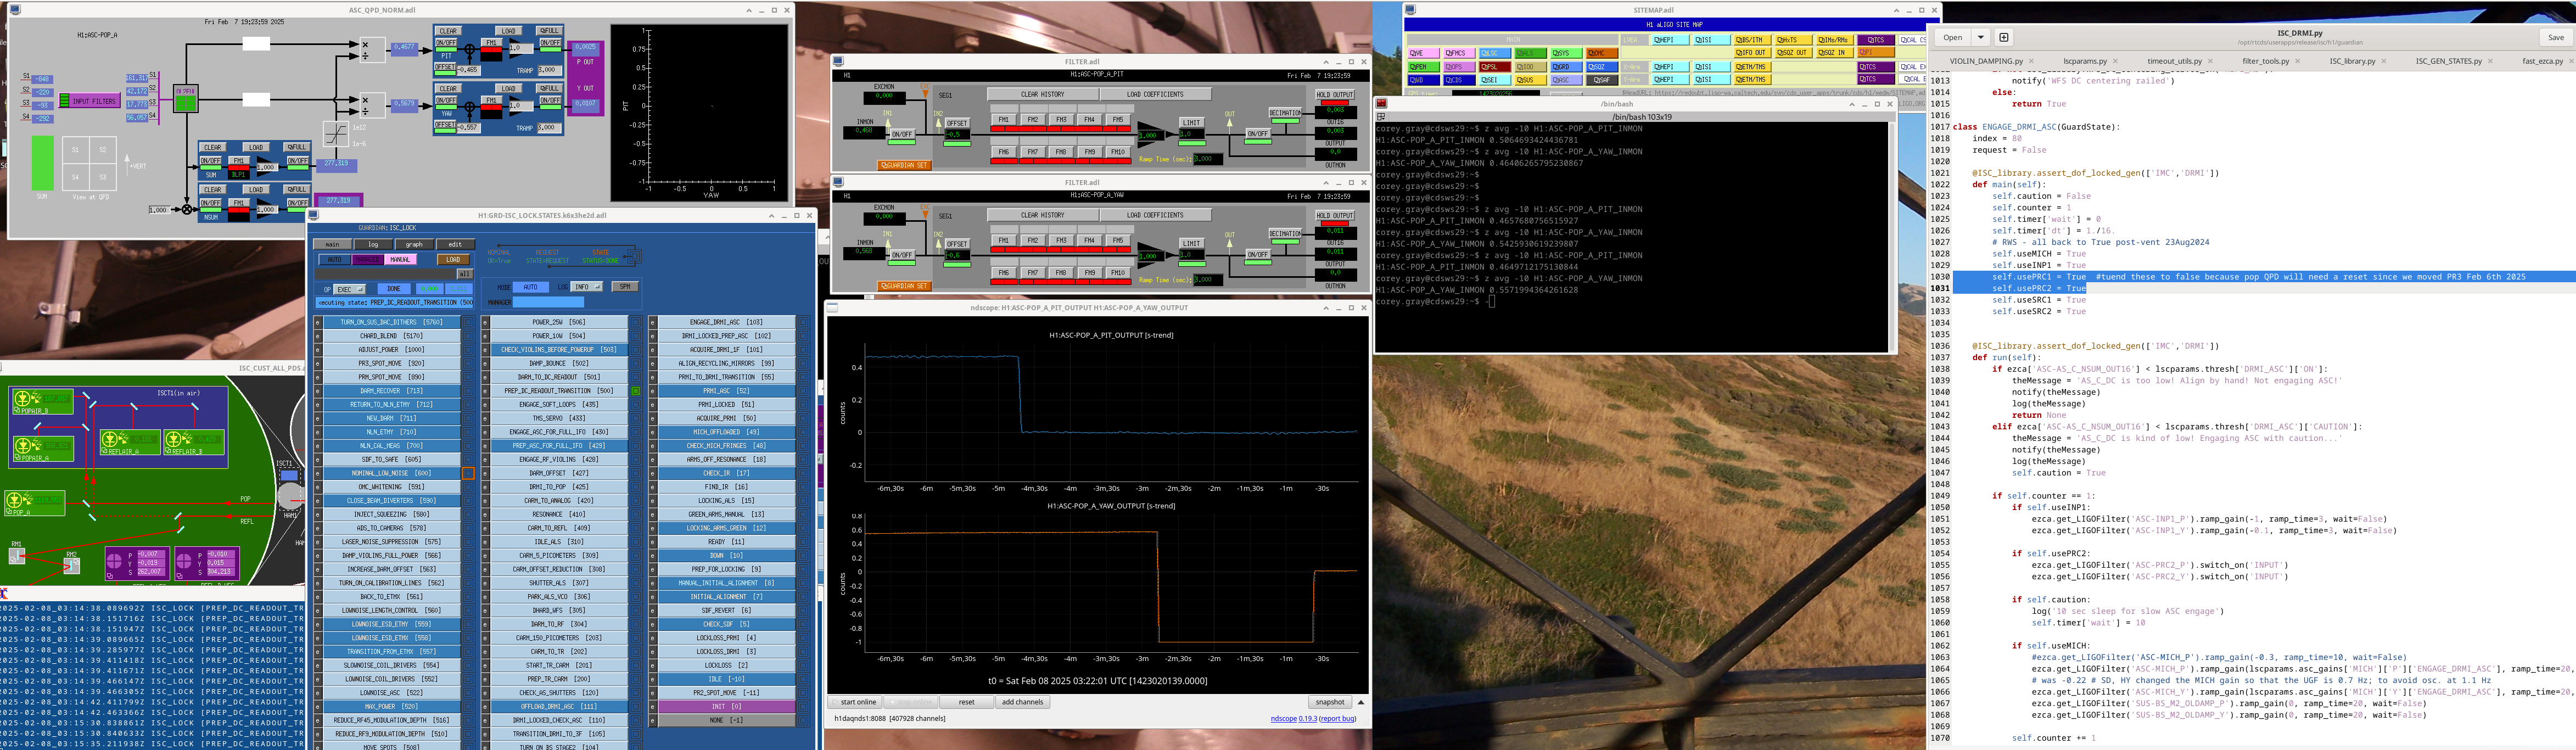The width and height of the screenshot is (2576, 750).
Task: Click GUARDIAN SET icon button in POP_A_PIT filter
Action: pos(904,165)
